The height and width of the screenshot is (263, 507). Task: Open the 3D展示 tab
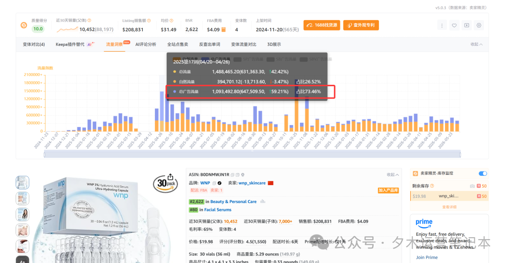point(274,44)
